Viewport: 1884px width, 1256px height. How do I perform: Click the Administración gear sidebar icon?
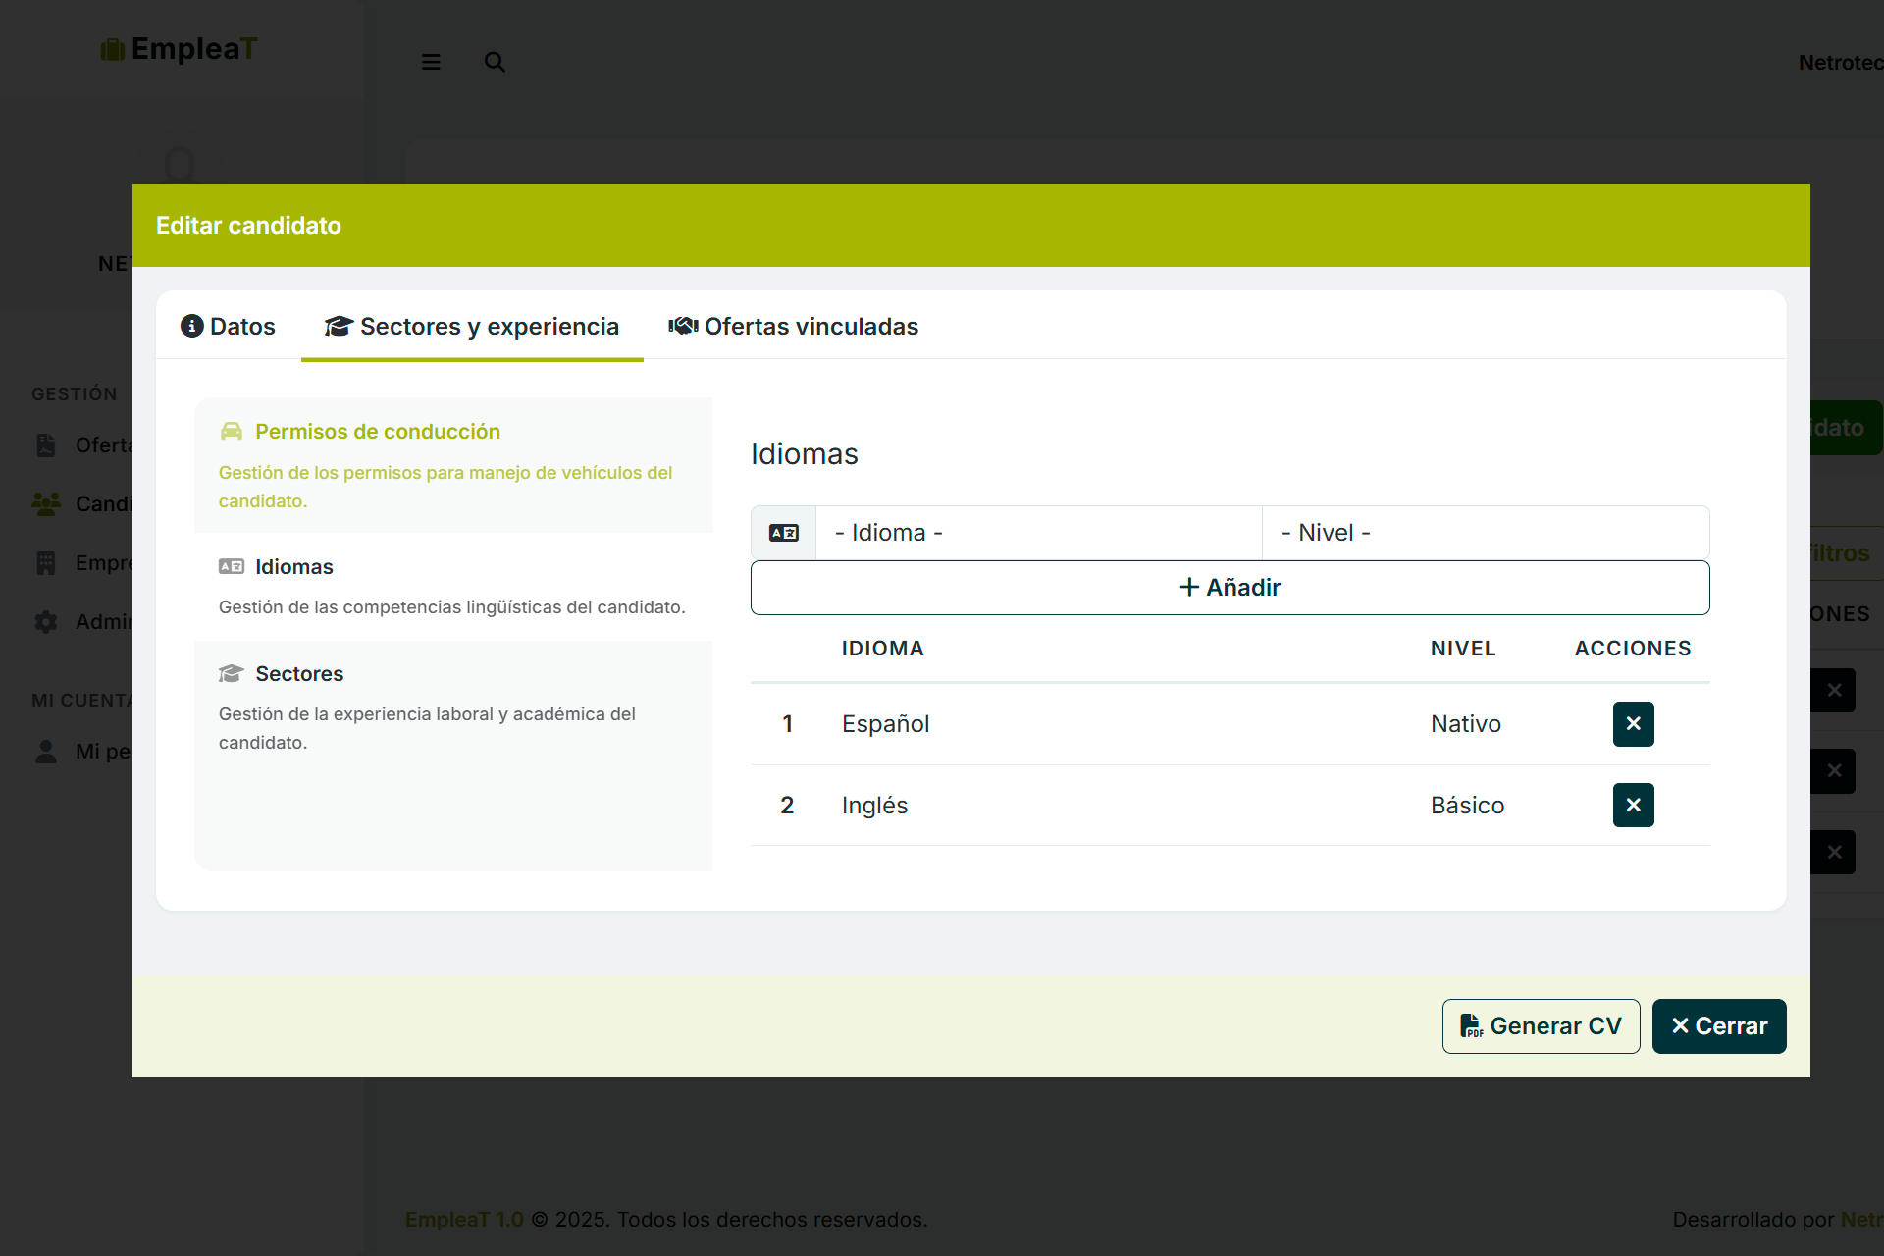point(46,622)
